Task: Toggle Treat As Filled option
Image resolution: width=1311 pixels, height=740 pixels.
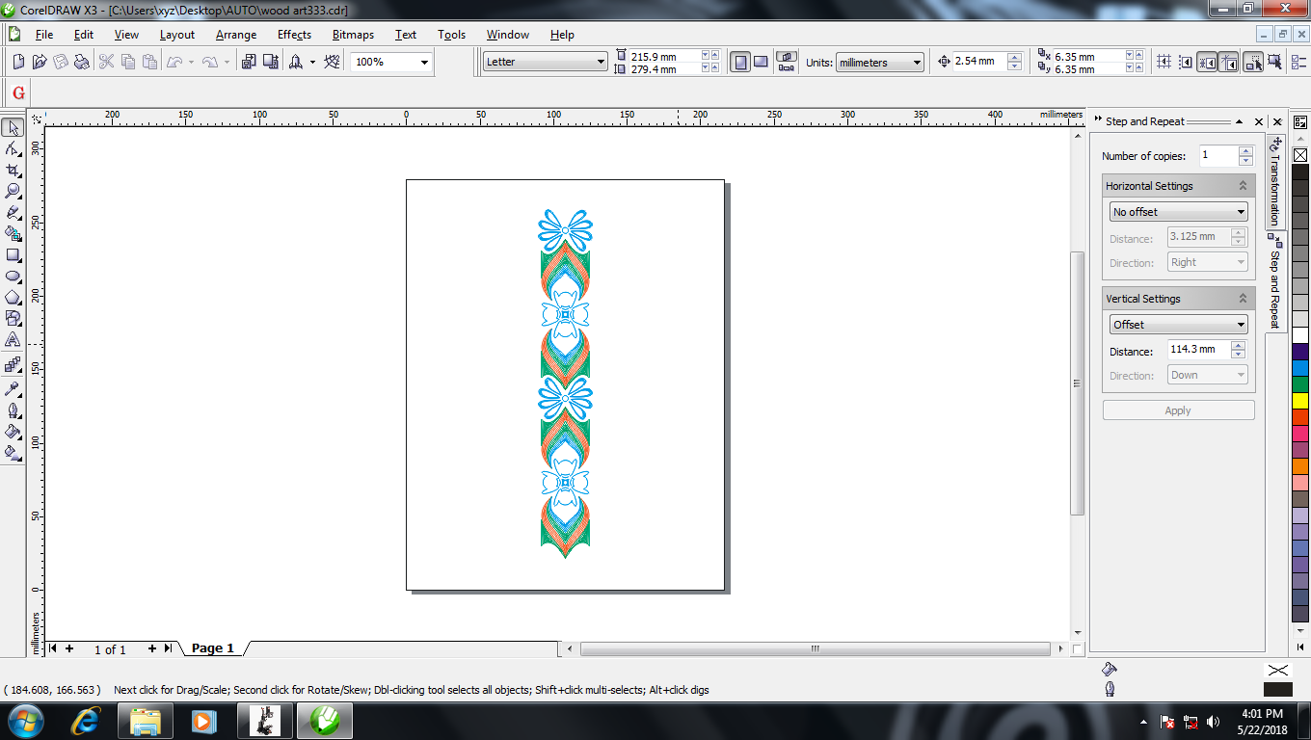Action: click(x=1274, y=62)
